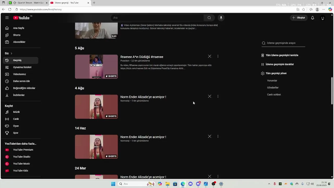Click the page vertical scrollbar
This screenshot has width=334, height=188.
pyautogui.click(x=332, y=91)
